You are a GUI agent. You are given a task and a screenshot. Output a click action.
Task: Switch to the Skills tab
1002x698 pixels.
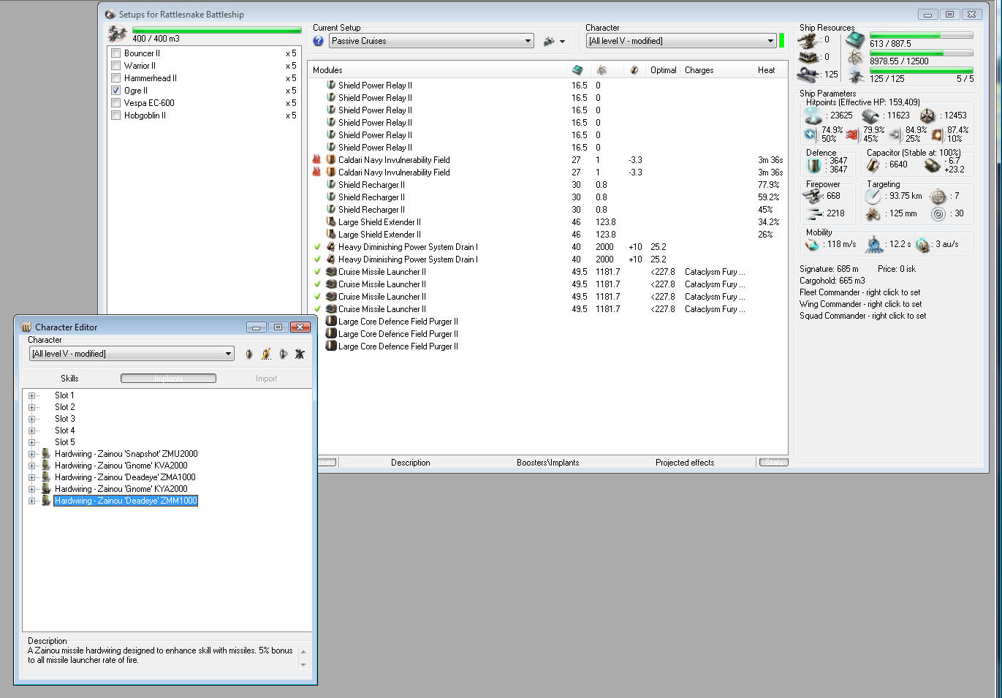coord(69,379)
